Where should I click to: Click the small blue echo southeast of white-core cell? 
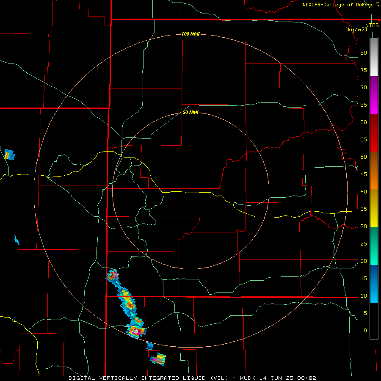[150, 345]
